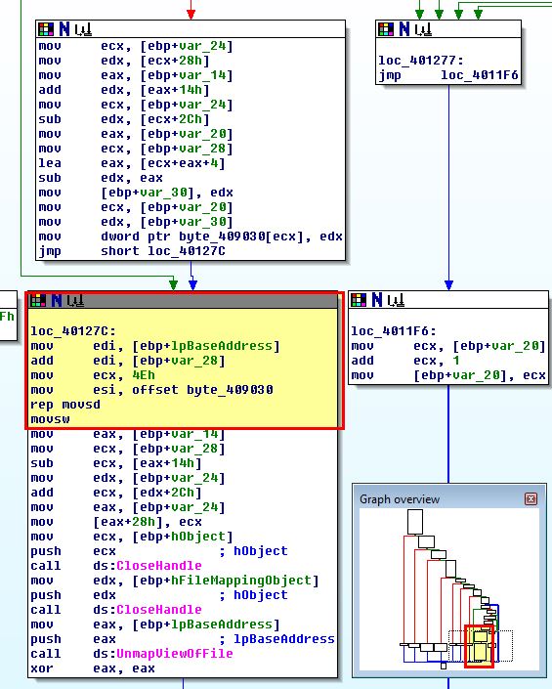Click the group nodes icon on the loc_4011F6 node
The width and height of the screenshot is (552, 689).
tap(396, 301)
